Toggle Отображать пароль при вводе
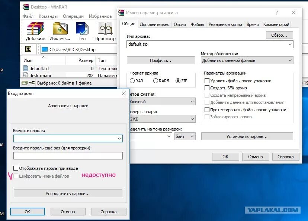This screenshot has height=221, width=308. tap(16, 168)
